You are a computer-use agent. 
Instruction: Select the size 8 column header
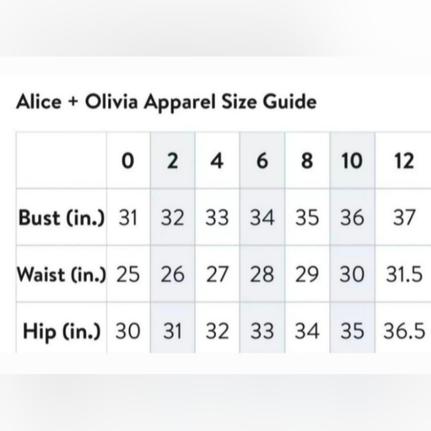307,161
